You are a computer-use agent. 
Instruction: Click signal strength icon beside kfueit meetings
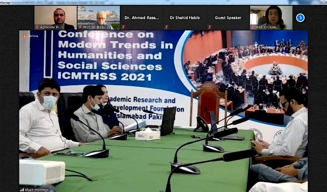point(22,190)
